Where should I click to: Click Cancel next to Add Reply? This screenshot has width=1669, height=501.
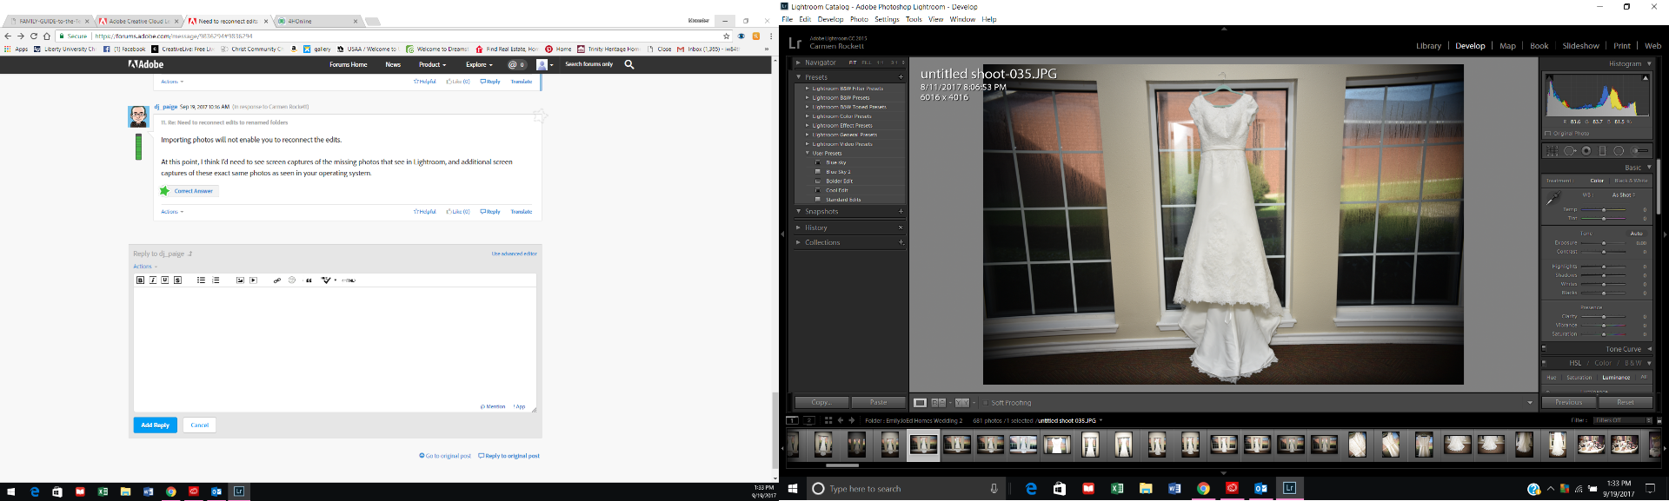click(199, 425)
